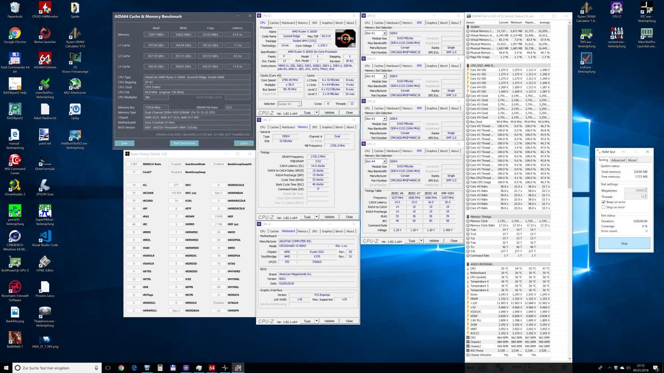The height and width of the screenshot is (373, 664).
Task: Open the Papierkorb recycle bin
Action: point(15,10)
